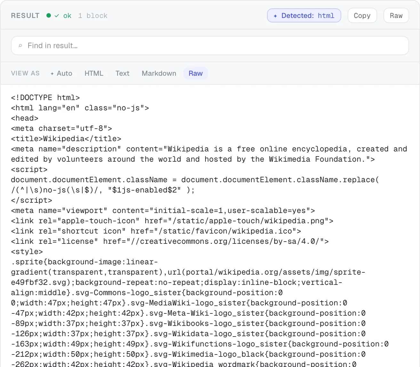This screenshot has height=367, width=420.
Task: Focus the Find in result search field
Action: 210,46
